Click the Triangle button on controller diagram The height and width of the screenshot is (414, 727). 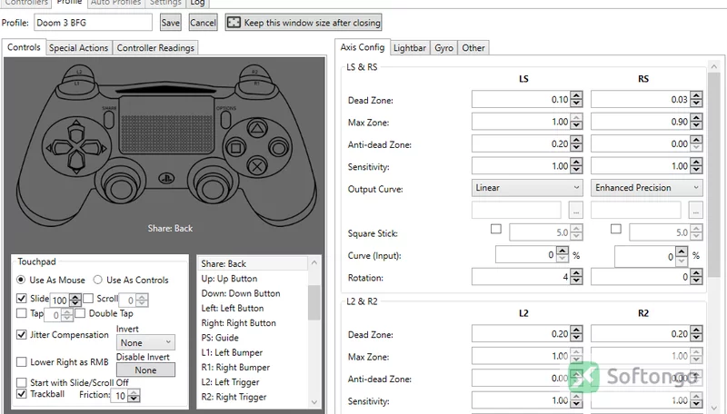coord(257,128)
